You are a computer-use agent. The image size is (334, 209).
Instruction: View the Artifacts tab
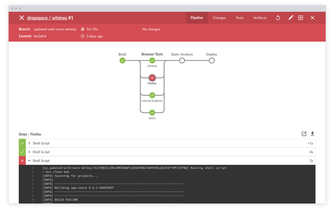[x=260, y=18]
